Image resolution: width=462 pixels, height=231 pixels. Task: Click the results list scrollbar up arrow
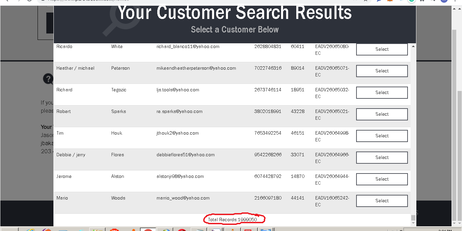(413, 46)
